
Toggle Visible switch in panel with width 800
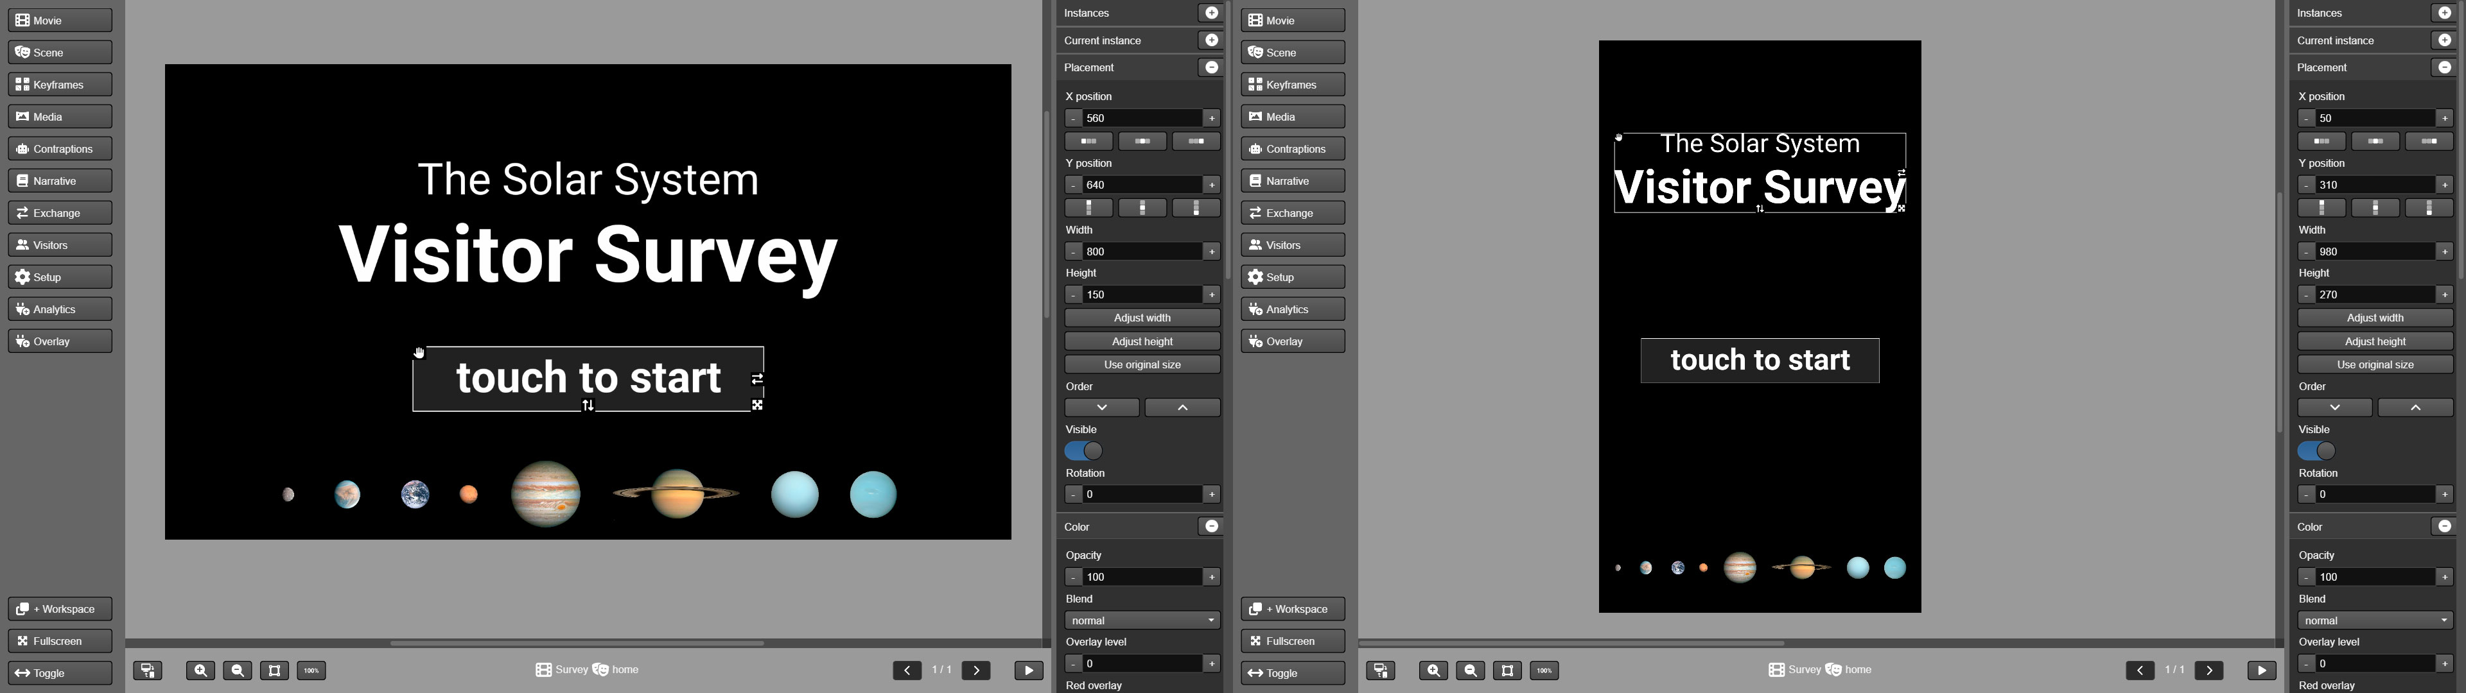click(x=1083, y=451)
